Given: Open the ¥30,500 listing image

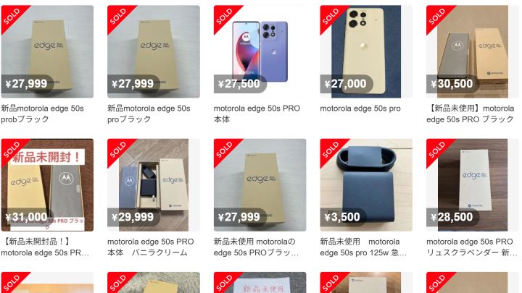Looking at the screenshot, I should pos(473,51).
